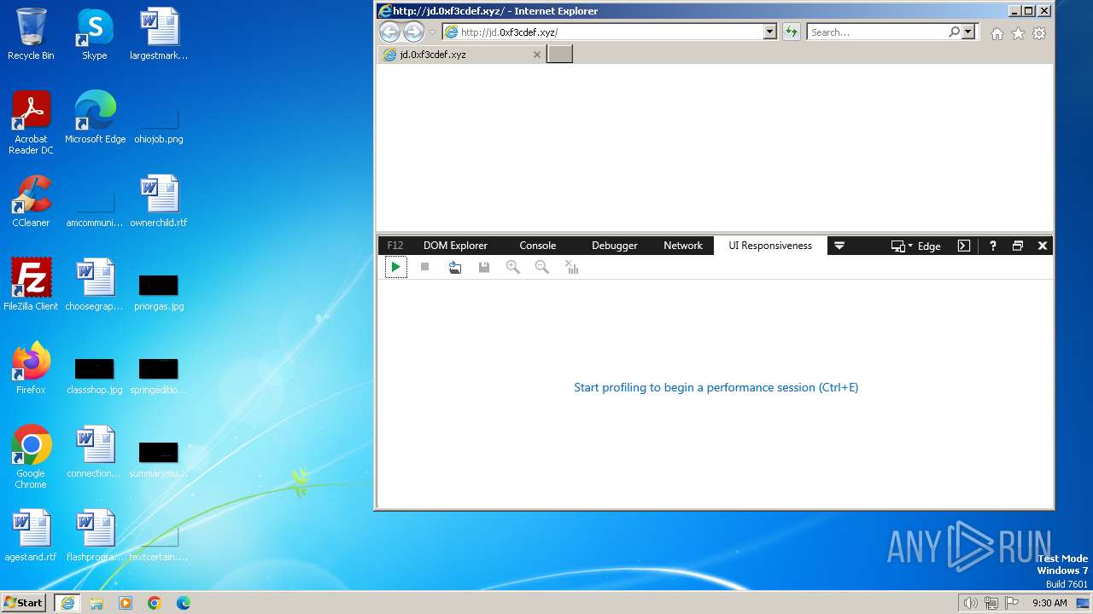Switch to the Console tab
The image size is (1093, 614).
pyautogui.click(x=538, y=246)
